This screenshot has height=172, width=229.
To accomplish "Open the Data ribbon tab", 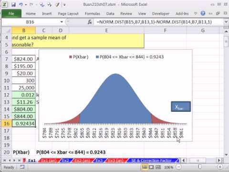I will click(x=110, y=14).
